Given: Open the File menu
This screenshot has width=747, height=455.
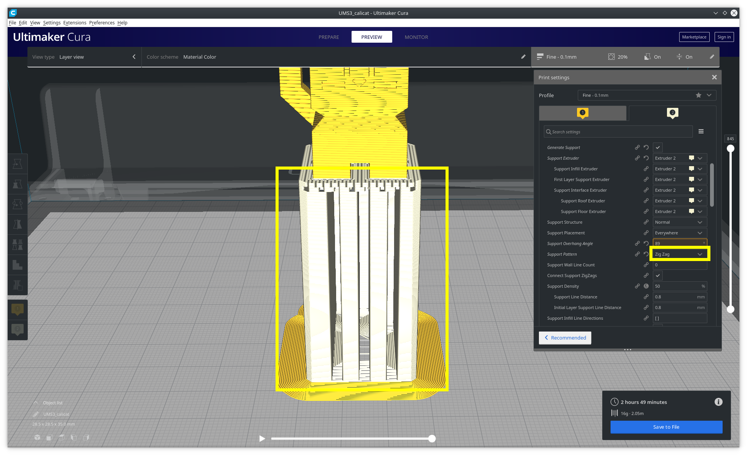Looking at the screenshot, I should coord(13,23).
